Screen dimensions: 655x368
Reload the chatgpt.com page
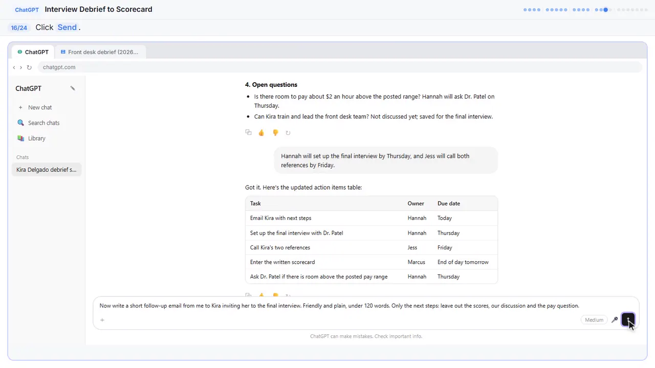click(29, 67)
